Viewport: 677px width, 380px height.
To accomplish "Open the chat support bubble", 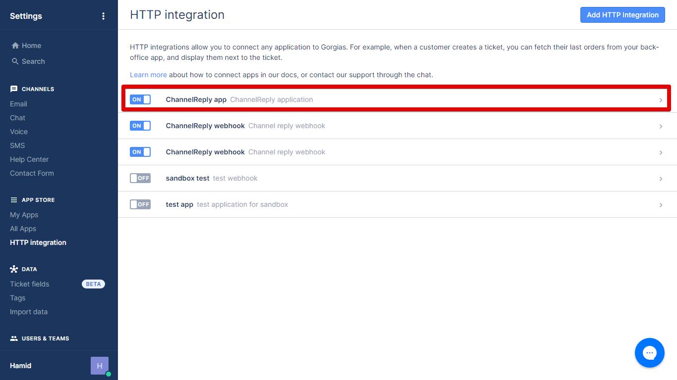I will tap(649, 353).
